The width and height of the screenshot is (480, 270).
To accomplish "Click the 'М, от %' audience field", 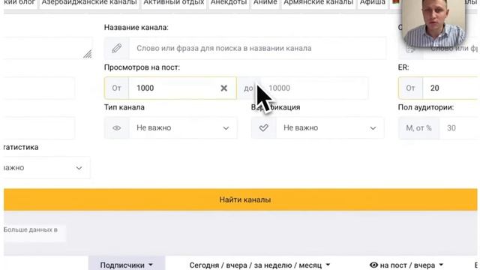I will point(459,128).
